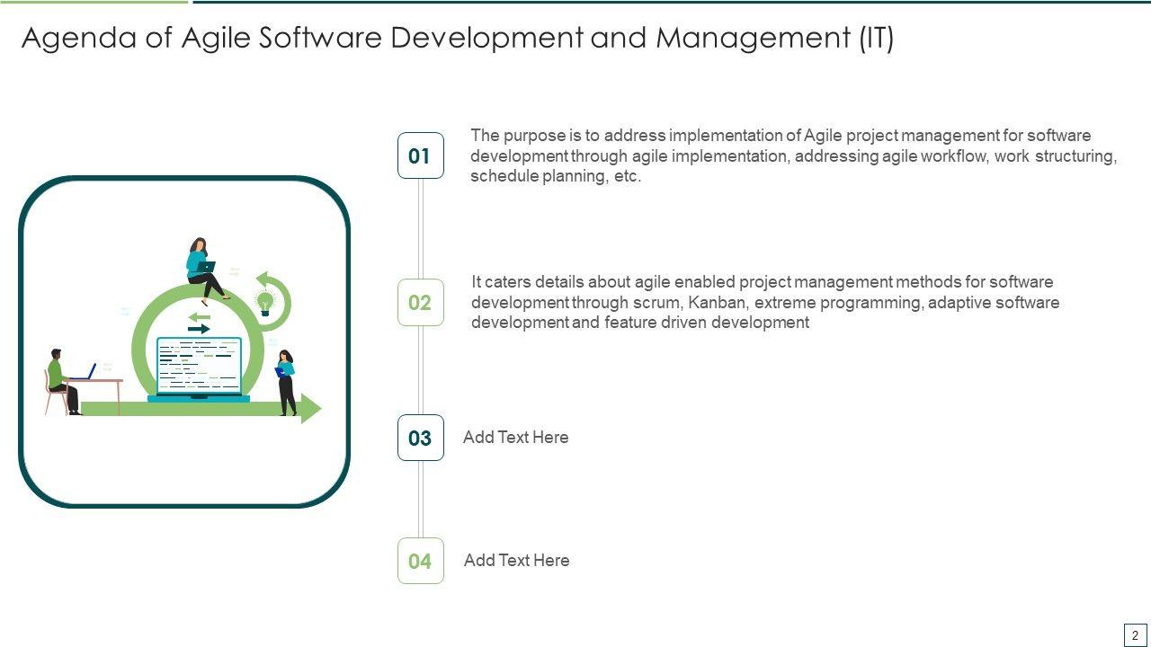Select the 'Add Text Here' placeholder beside 04
Screen dimensions: 1151x647
[516, 561]
